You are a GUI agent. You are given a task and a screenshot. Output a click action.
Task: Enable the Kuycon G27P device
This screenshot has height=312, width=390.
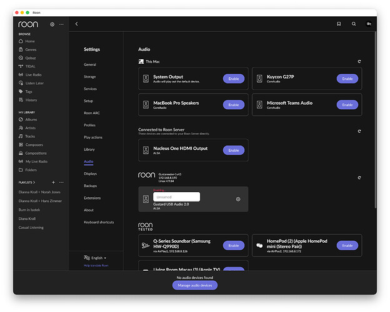(347, 79)
